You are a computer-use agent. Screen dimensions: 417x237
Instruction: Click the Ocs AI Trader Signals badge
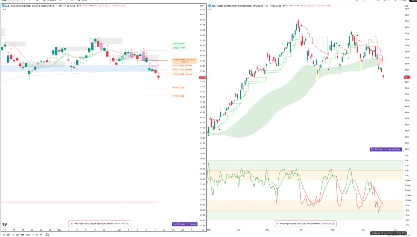[185, 224]
